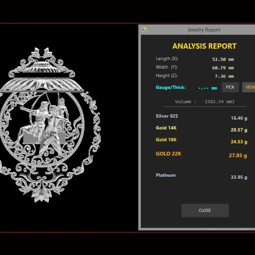The height and width of the screenshot is (255, 255).
Task: Select the Silver 925 weight row
Action: point(201,117)
